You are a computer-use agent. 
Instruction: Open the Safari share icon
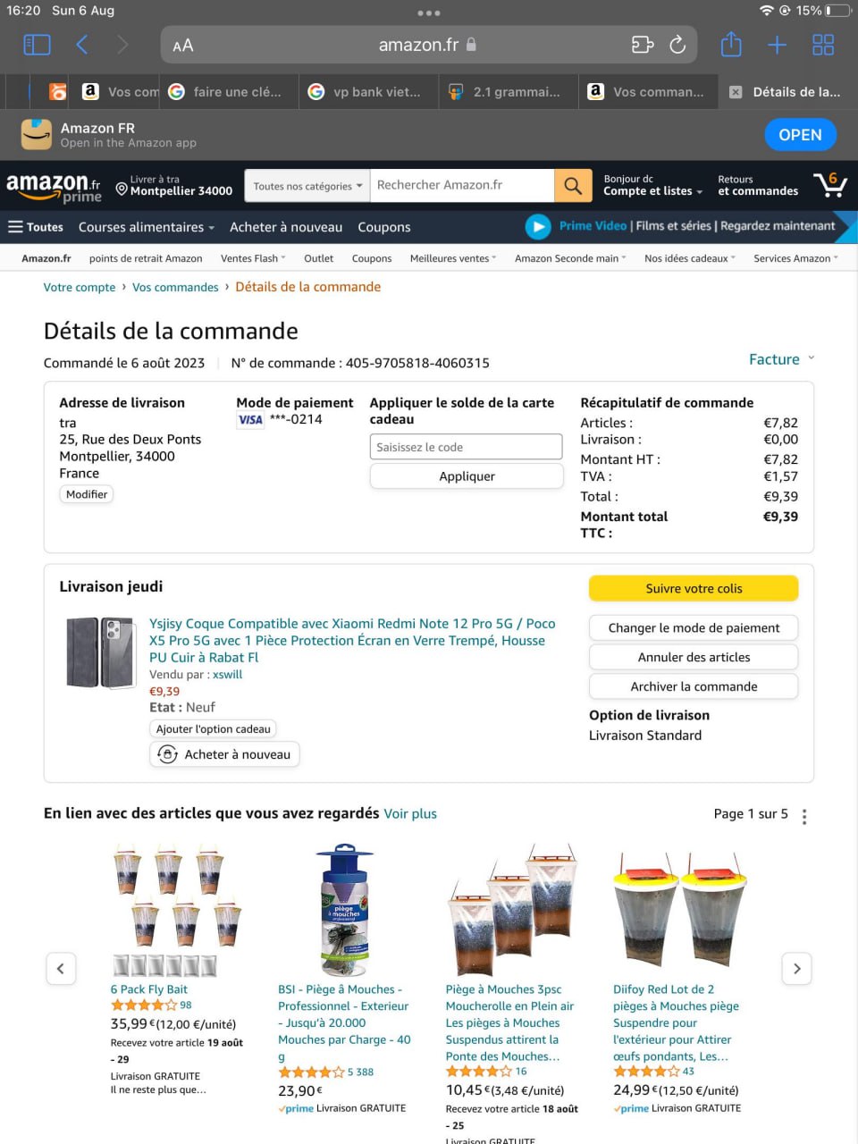point(731,44)
